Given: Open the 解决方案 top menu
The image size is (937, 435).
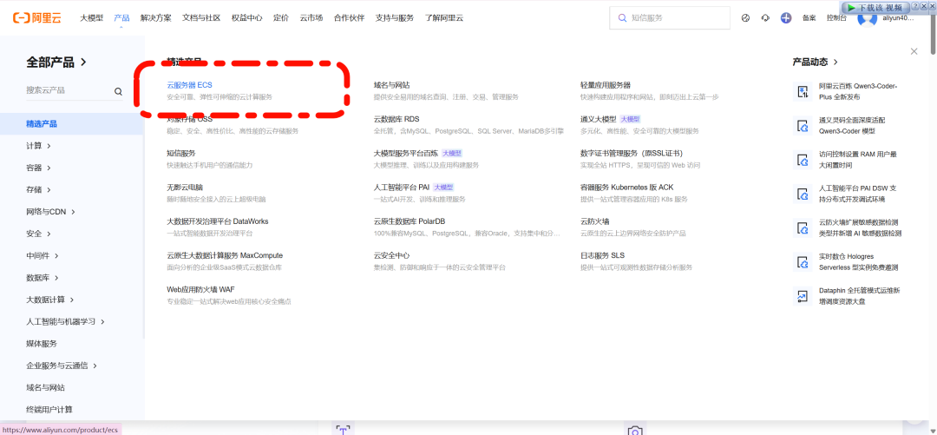Looking at the screenshot, I should tap(156, 18).
